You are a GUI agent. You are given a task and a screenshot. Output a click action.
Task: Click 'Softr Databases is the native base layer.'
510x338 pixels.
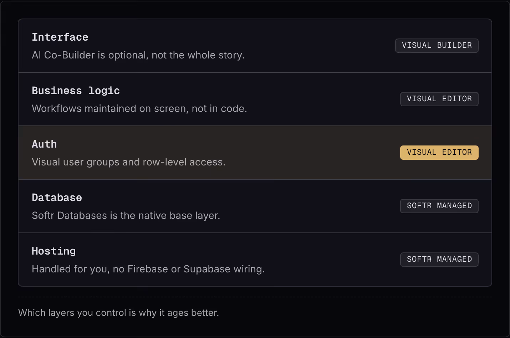126,216
